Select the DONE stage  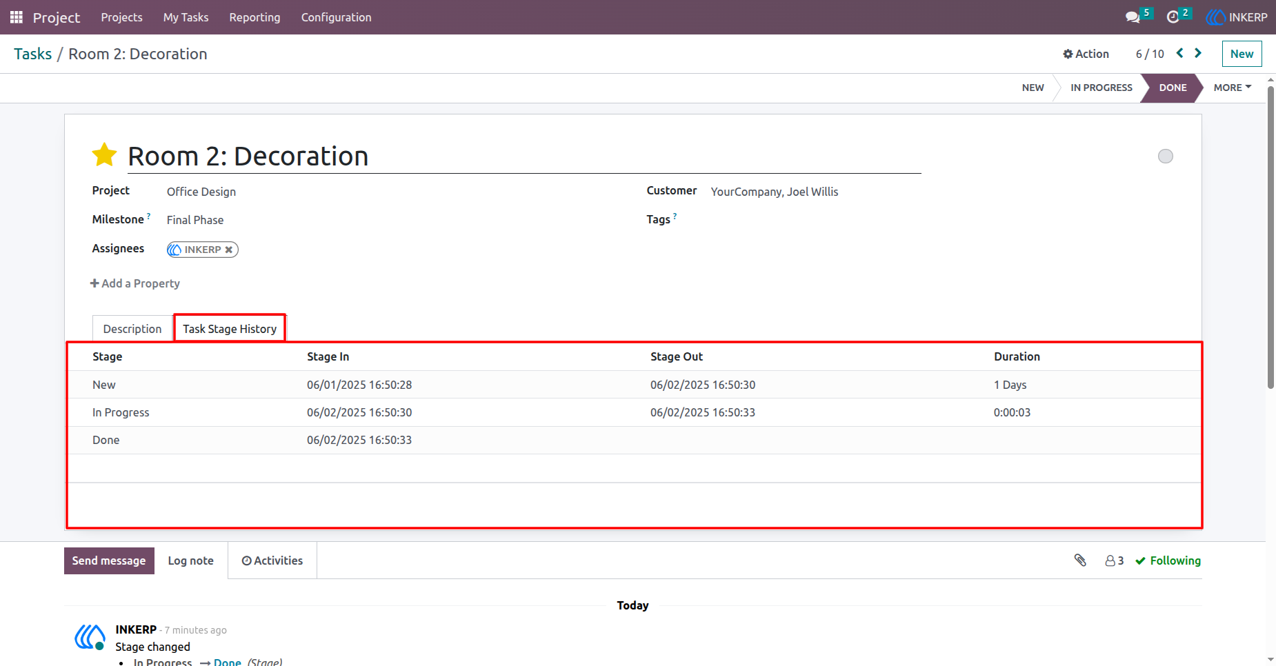(x=1173, y=88)
